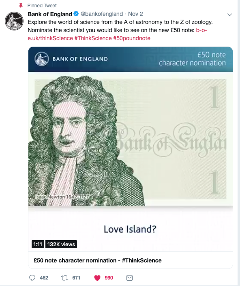Image resolution: width=240 pixels, height=286 pixels.
Task: Click the Bank of England logo in video banner
Action: point(42,59)
